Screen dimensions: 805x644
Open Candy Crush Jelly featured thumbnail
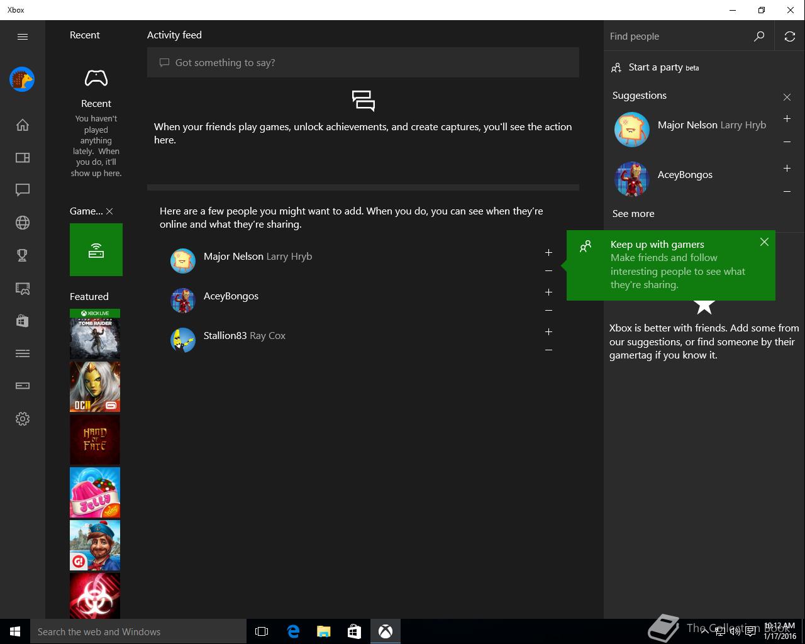(95, 492)
